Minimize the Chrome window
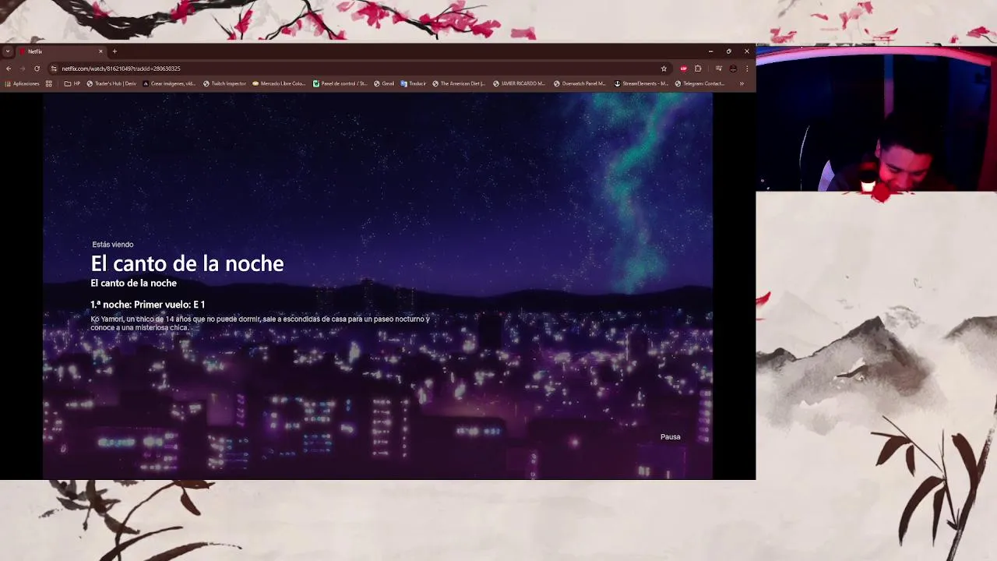This screenshot has height=561, width=997. (710, 51)
